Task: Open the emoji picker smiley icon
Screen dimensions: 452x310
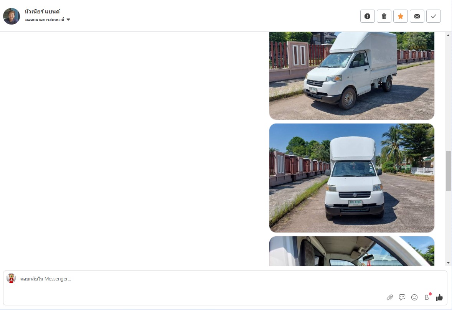Action: click(x=414, y=297)
